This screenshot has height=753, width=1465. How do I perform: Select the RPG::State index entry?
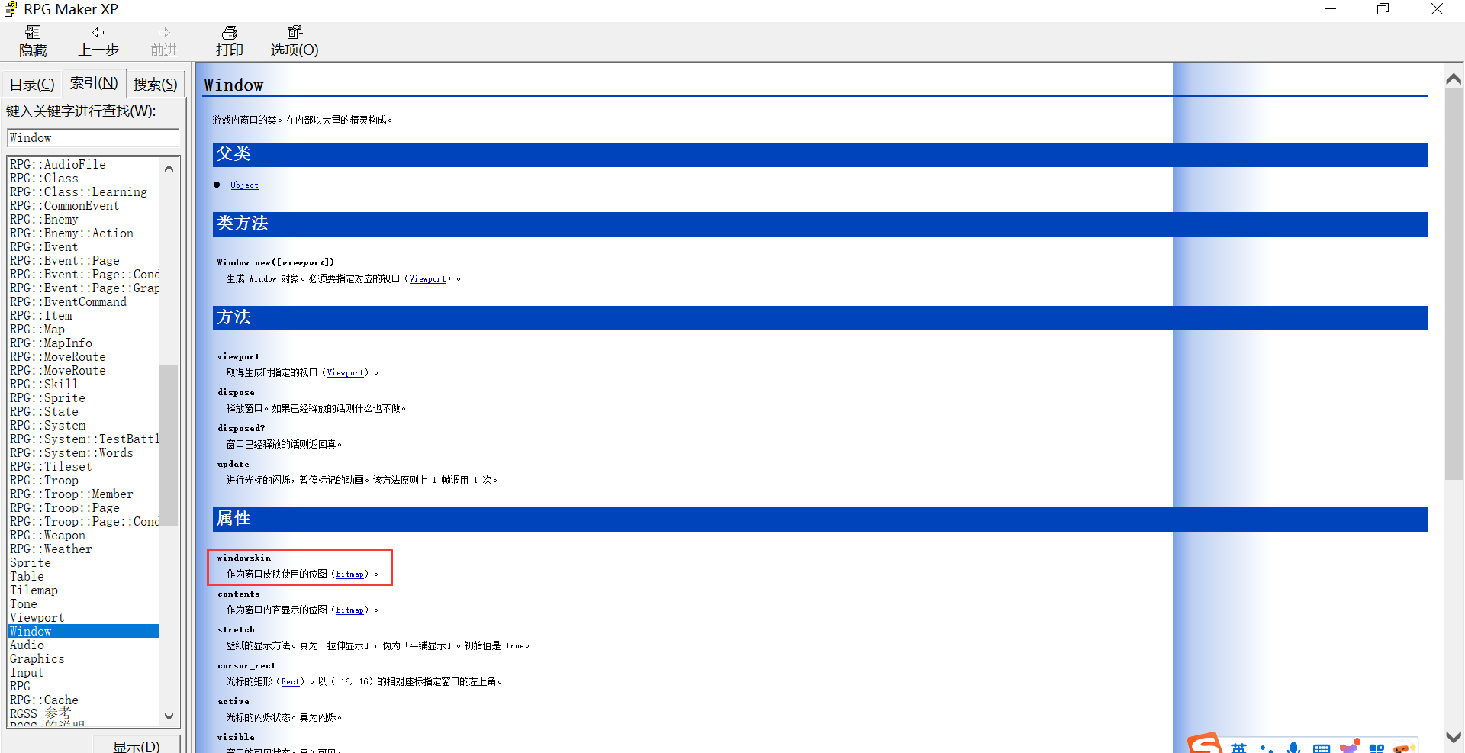click(x=43, y=412)
